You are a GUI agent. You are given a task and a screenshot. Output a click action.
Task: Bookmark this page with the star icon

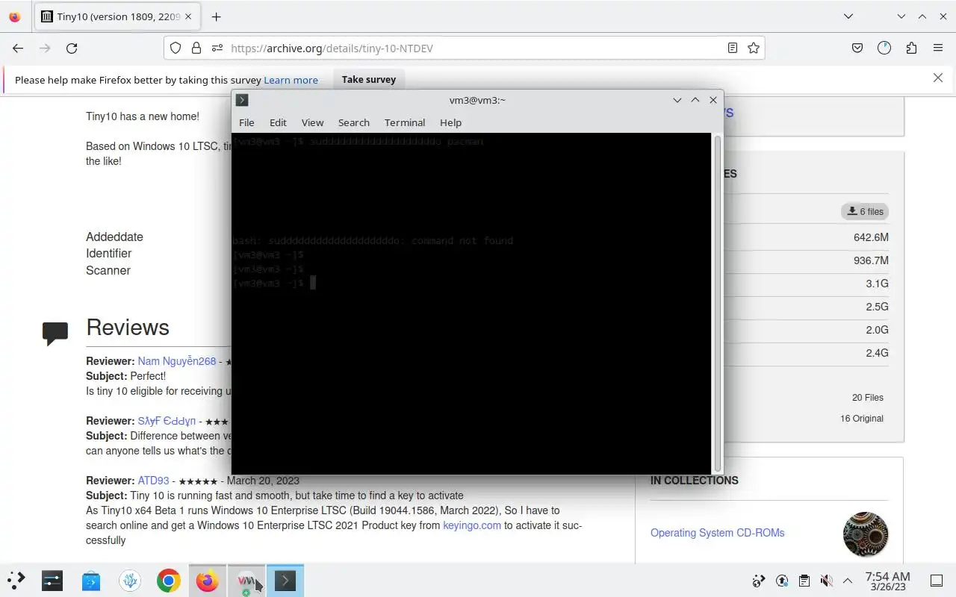(x=754, y=48)
